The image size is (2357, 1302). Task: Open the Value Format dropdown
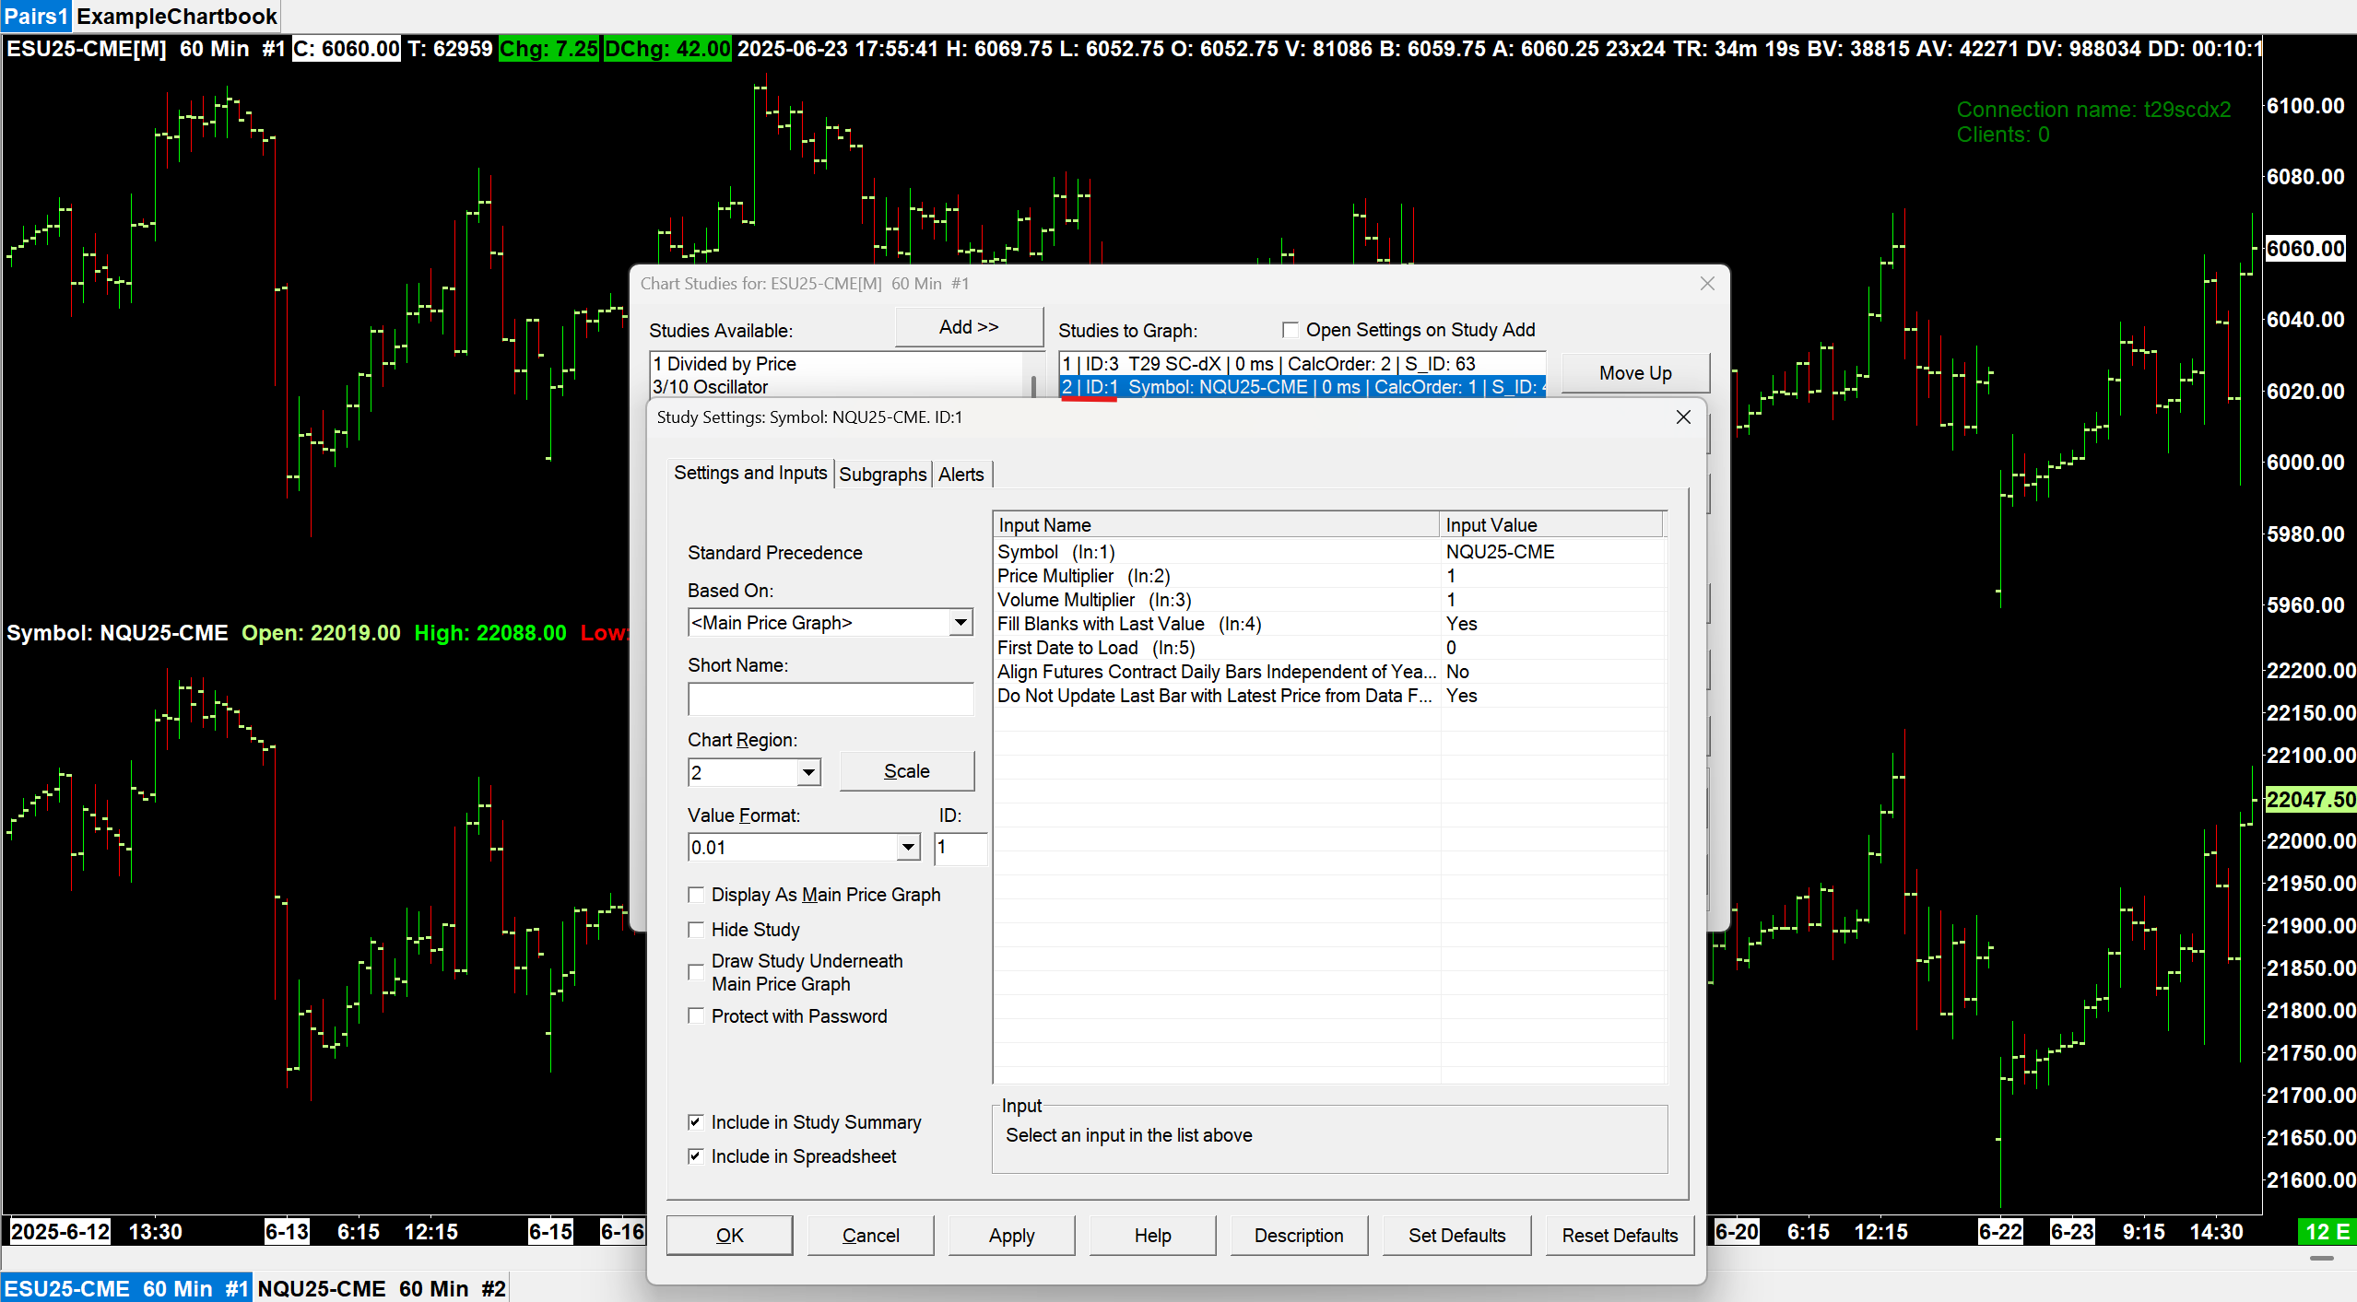pyautogui.click(x=908, y=848)
